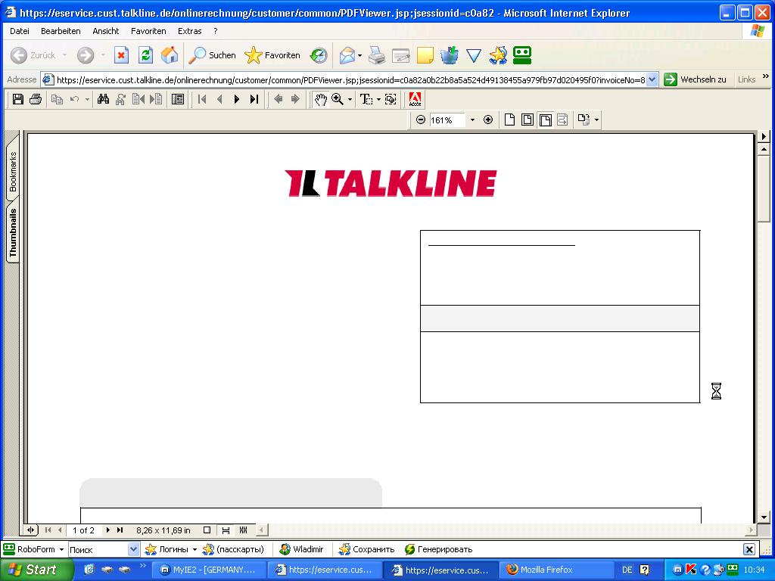Set Actual Size page view
Image resolution: width=775 pixels, height=581 pixels.
(x=509, y=120)
